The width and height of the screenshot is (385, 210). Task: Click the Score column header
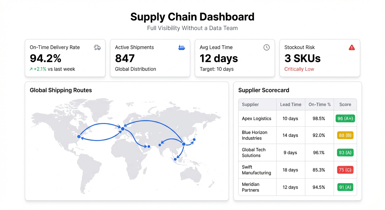click(x=345, y=104)
